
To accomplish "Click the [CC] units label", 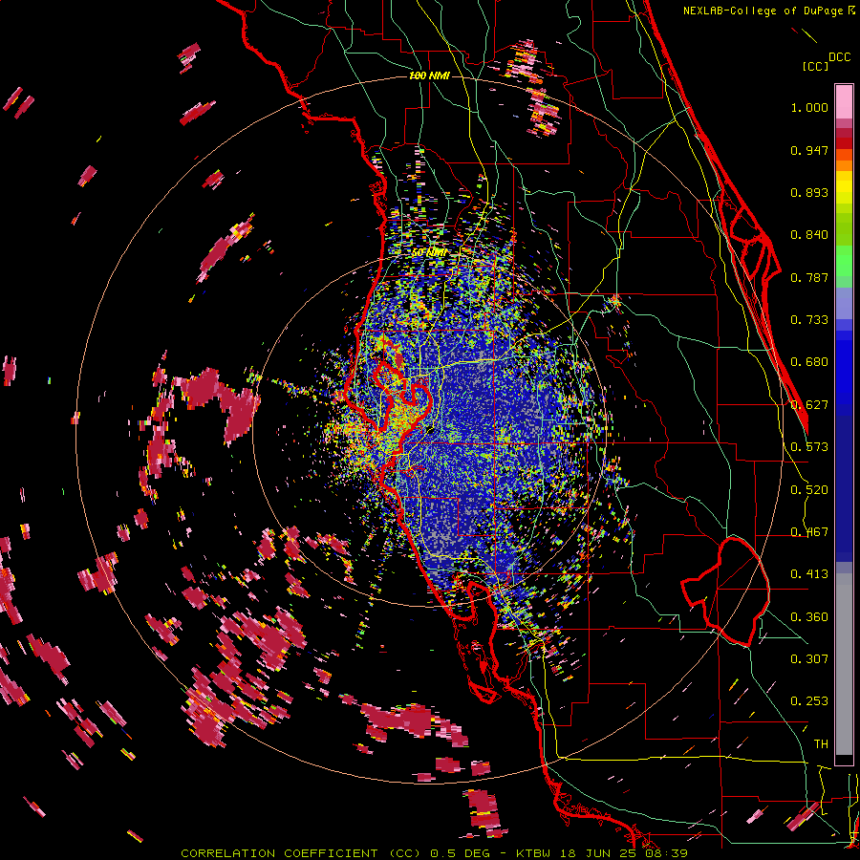I will tap(815, 66).
